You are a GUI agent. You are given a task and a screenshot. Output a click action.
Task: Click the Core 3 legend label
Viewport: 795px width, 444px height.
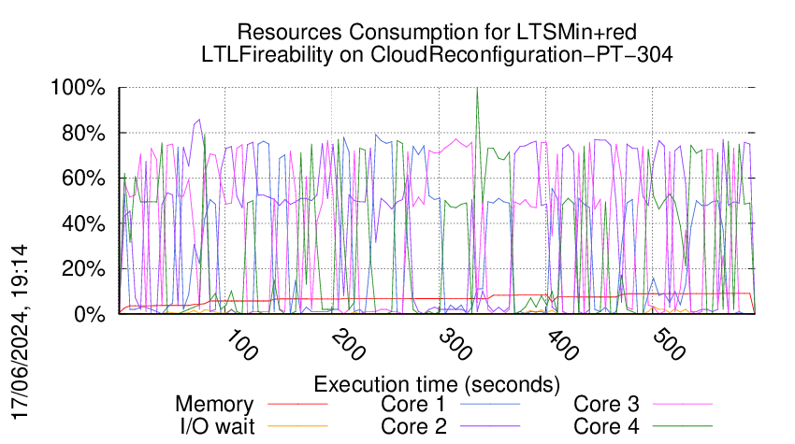pos(606,405)
